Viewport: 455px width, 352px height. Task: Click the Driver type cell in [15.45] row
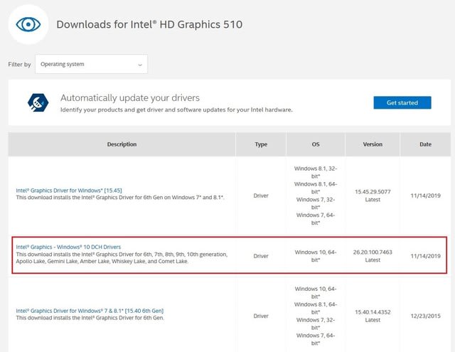click(261, 196)
